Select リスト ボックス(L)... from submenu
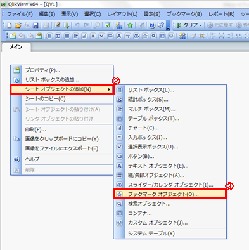 click(x=170, y=90)
